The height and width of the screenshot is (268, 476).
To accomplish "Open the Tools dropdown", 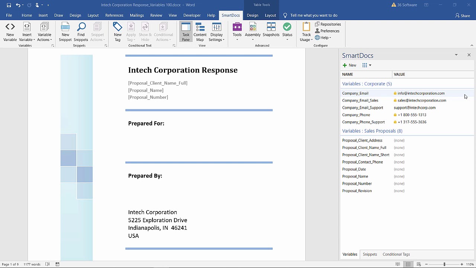I will click(237, 32).
